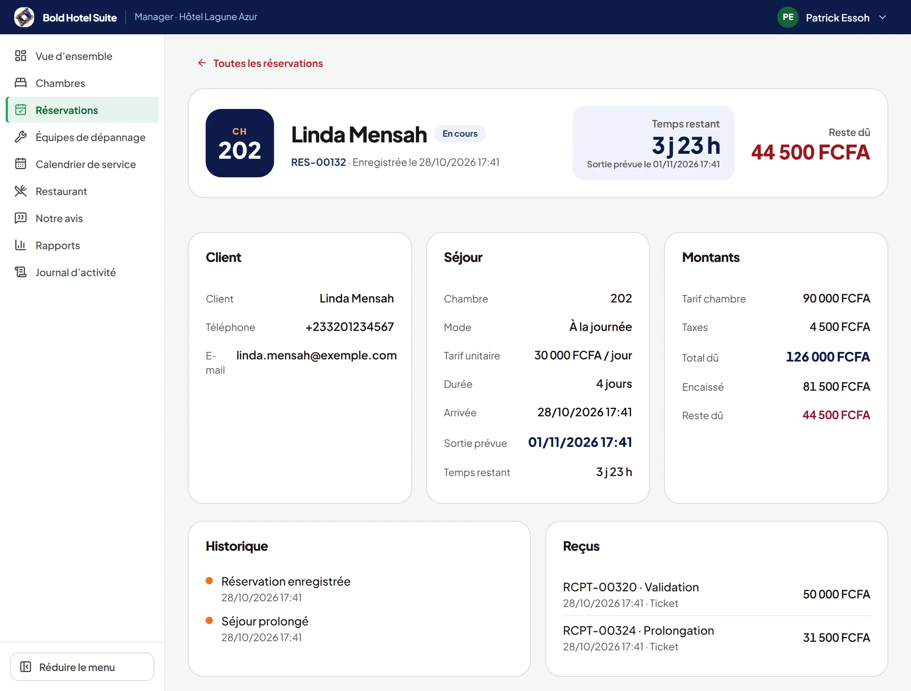This screenshot has height=691, width=911.
Task: Open Équipes de dépannage page
Action: pyautogui.click(x=83, y=137)
